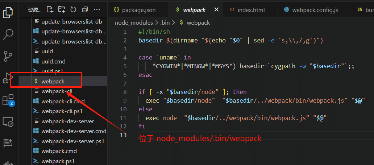Open the Run and Debug view
Viewport: 374px width, 165px height.
(8, 78)
